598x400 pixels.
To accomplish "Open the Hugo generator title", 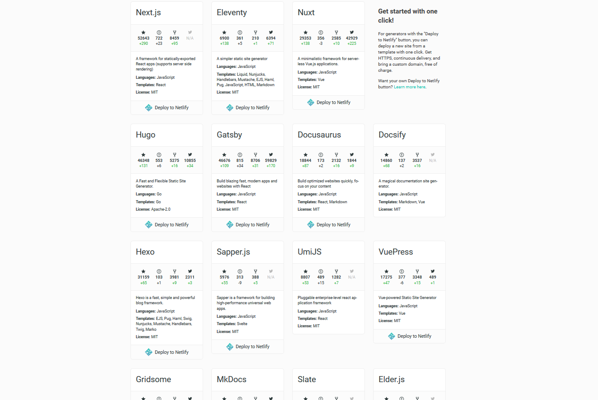I will pyautogui.click(x=146, y=135).
